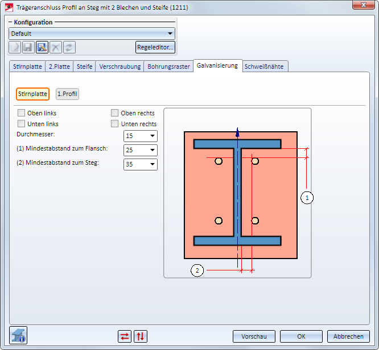Switch to the Schweißnähte tab
This screenshot has height=350, width=379.
(x=266, y=66)
